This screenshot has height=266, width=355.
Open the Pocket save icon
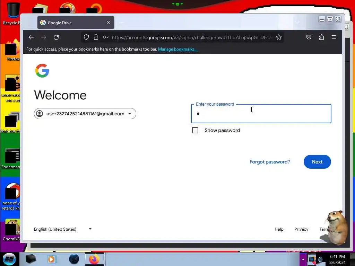(309, 37)
